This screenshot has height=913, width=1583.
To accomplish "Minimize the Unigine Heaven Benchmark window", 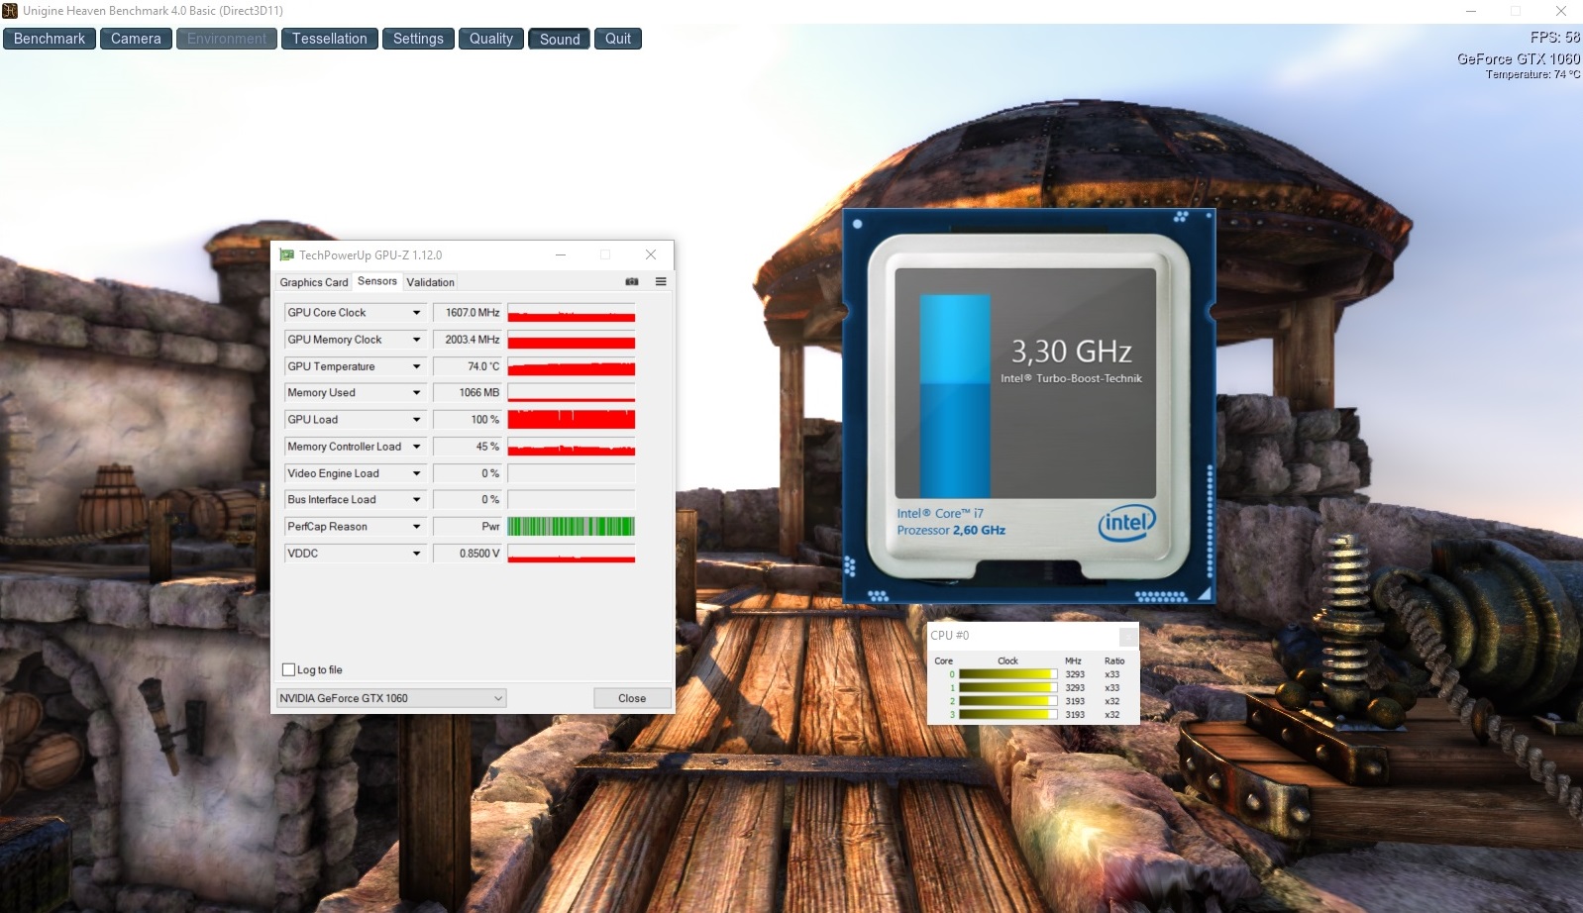I will coord(1471,11).
